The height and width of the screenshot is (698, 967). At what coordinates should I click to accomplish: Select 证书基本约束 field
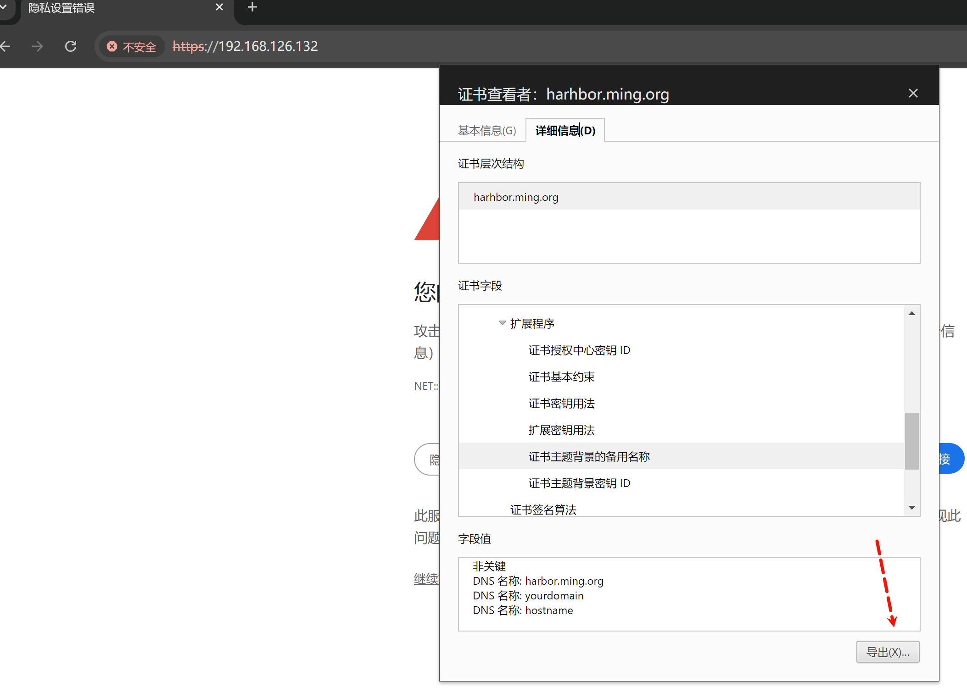tap(561, 377)
